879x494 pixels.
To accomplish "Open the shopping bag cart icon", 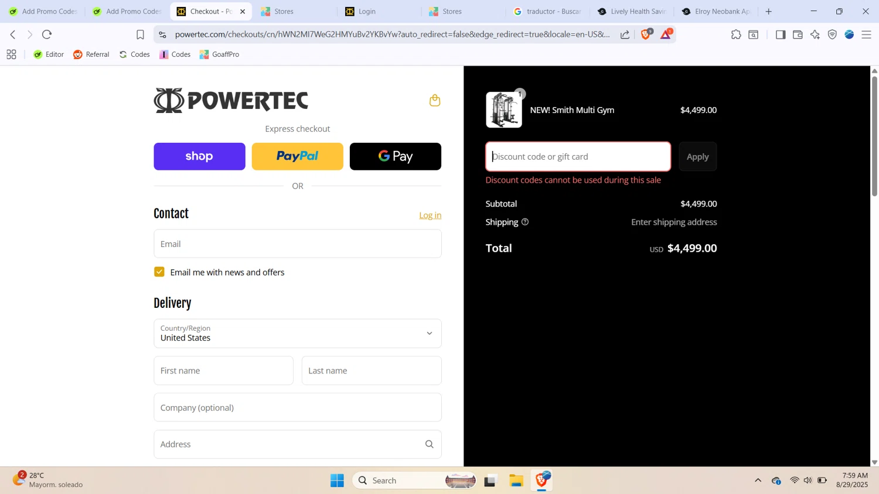I will pos(435,100).
